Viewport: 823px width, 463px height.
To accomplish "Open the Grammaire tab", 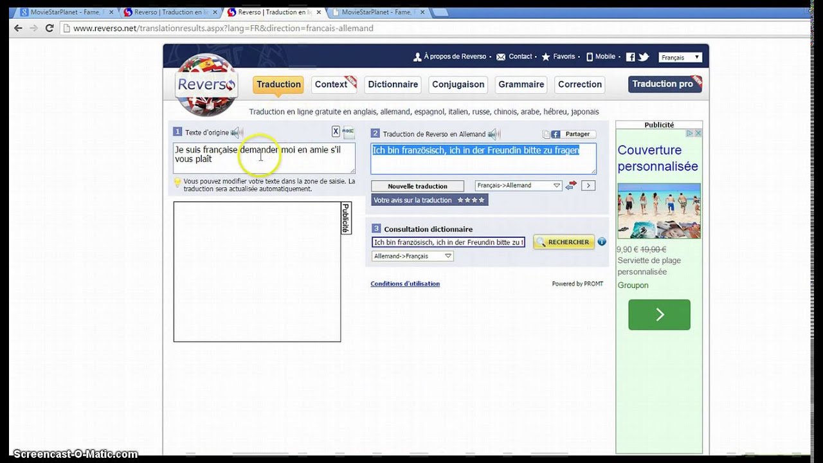I will tap(521, 84).
